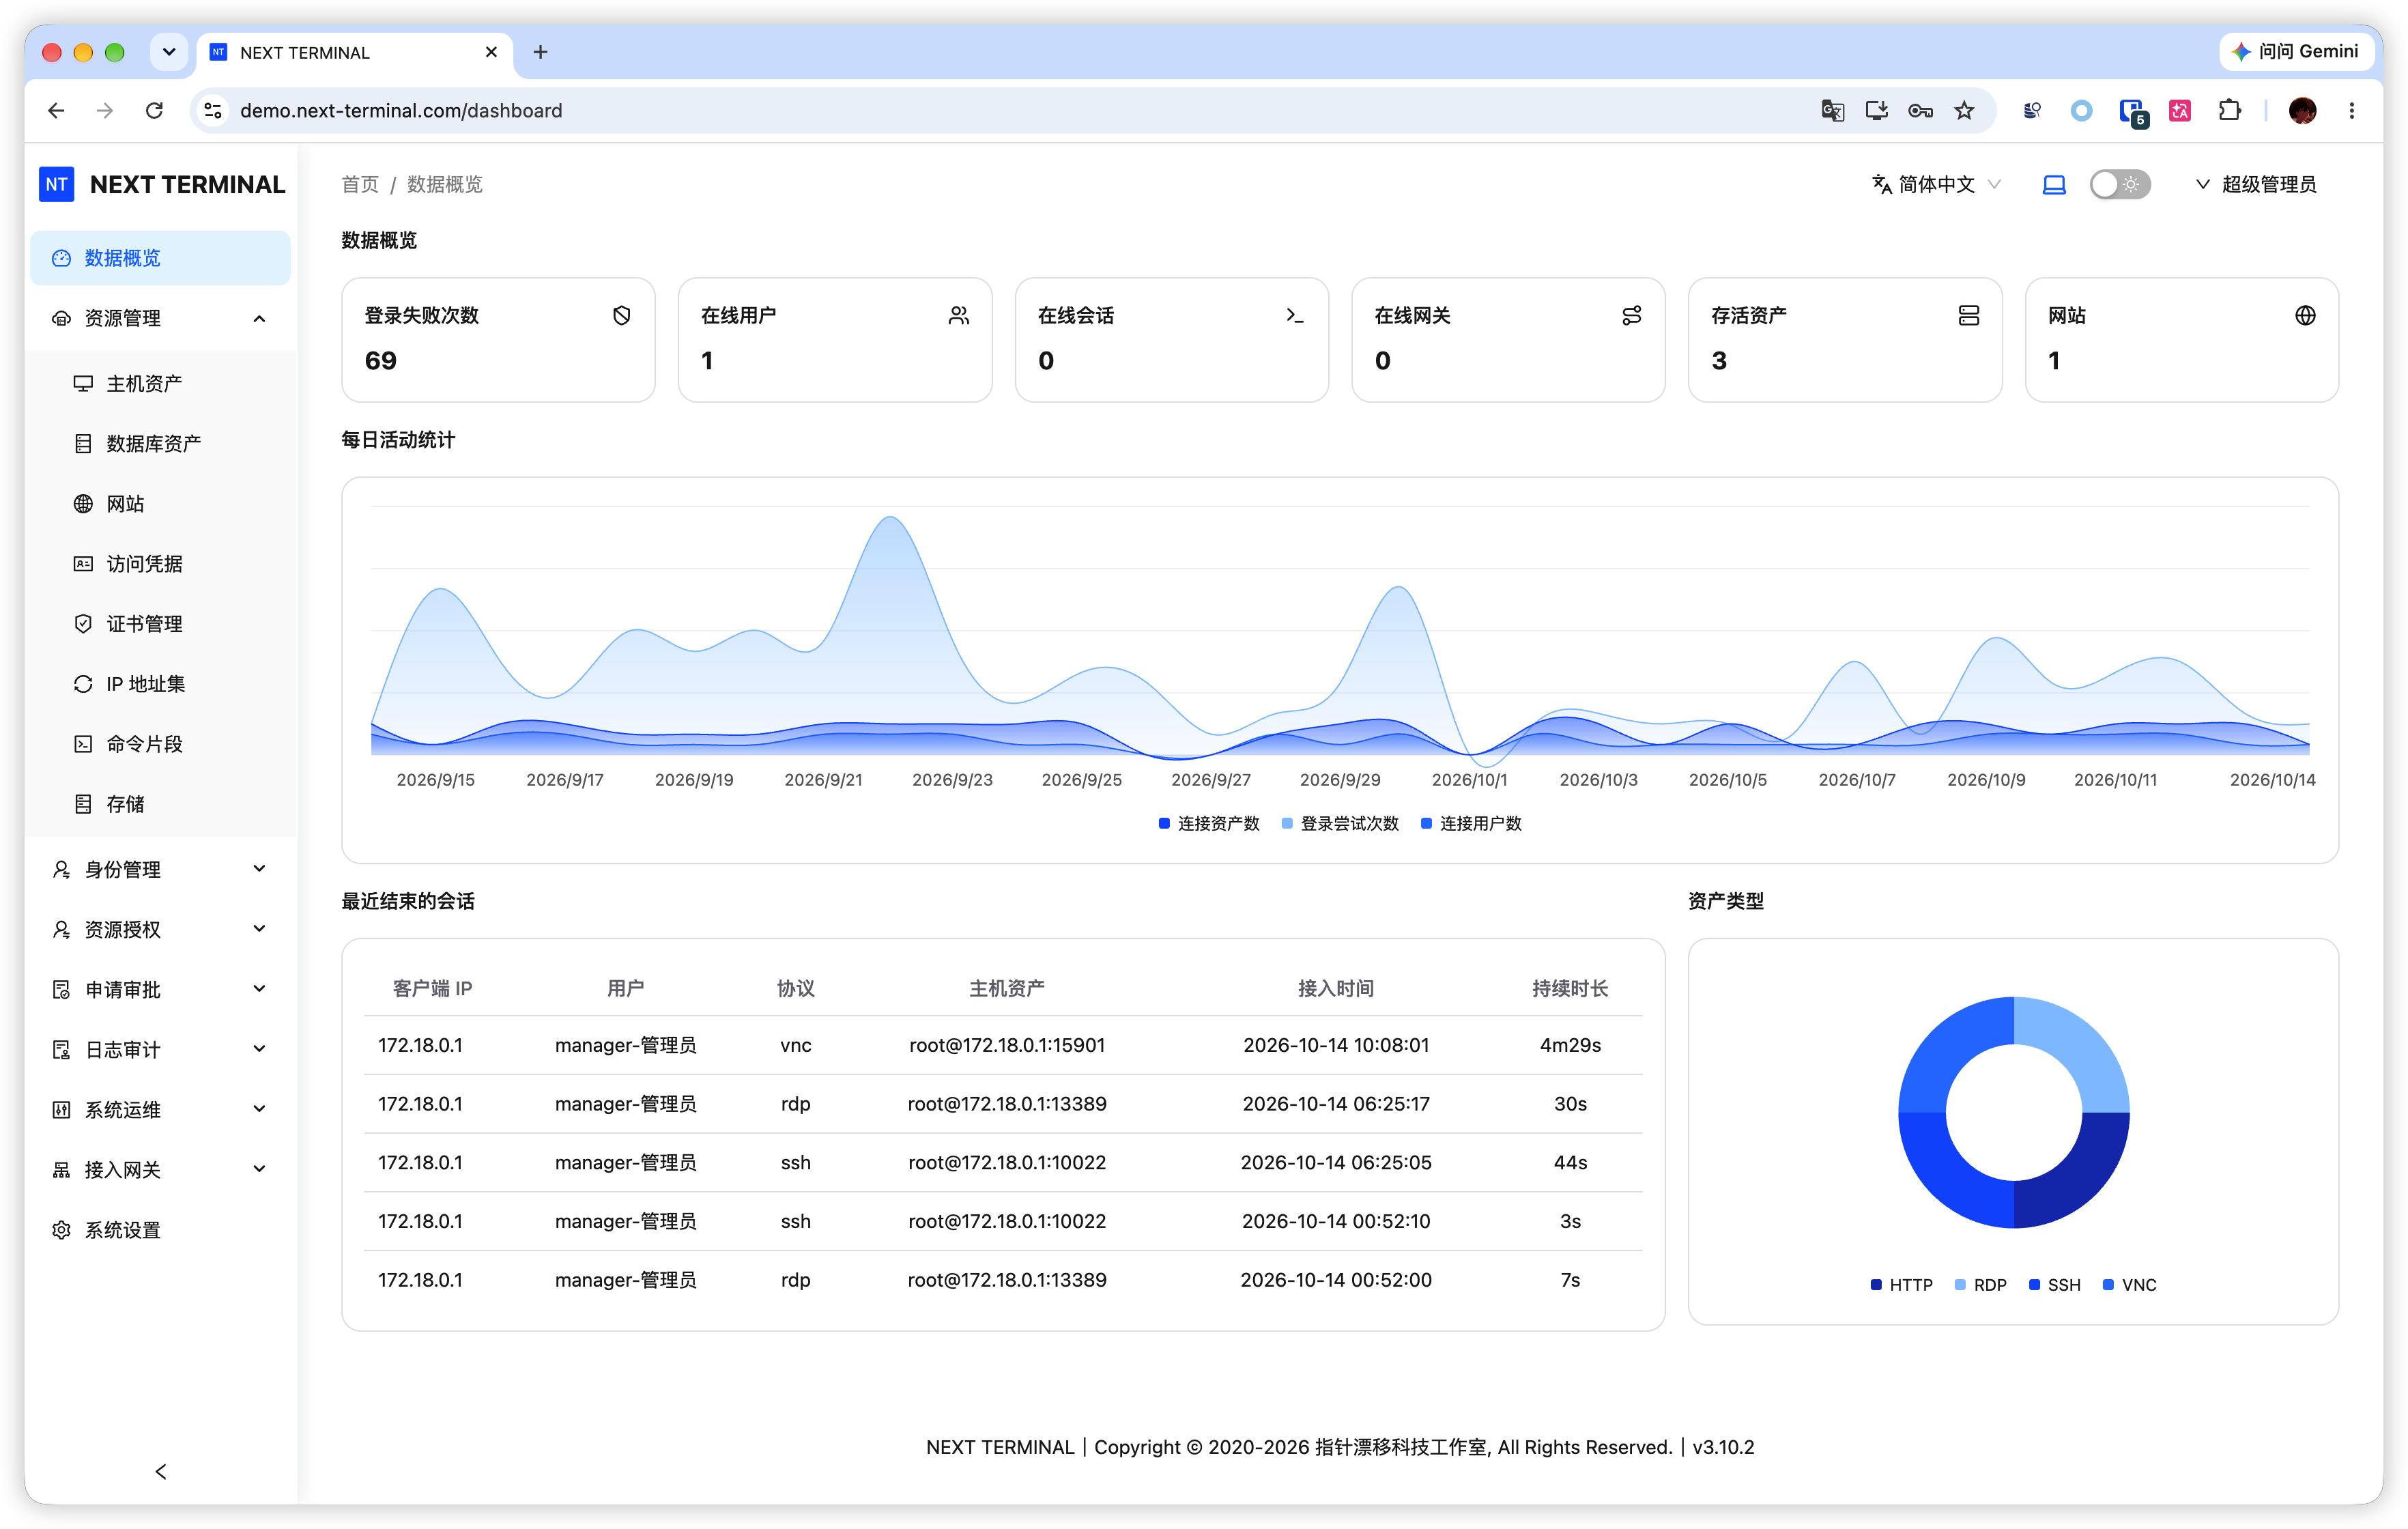
Task: Toggle the 登录尝试次数 legend series
Action: 1340,823
